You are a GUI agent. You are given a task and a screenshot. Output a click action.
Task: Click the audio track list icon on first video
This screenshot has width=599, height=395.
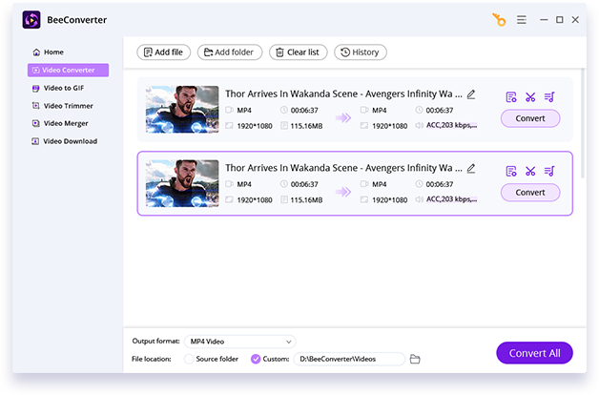click(x=549, y=96)
